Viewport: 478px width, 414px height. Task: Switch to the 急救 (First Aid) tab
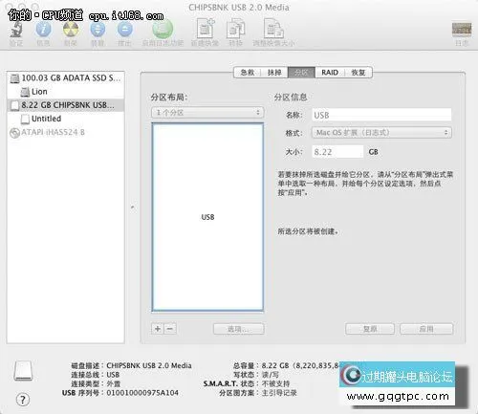[x=248, y=73]
